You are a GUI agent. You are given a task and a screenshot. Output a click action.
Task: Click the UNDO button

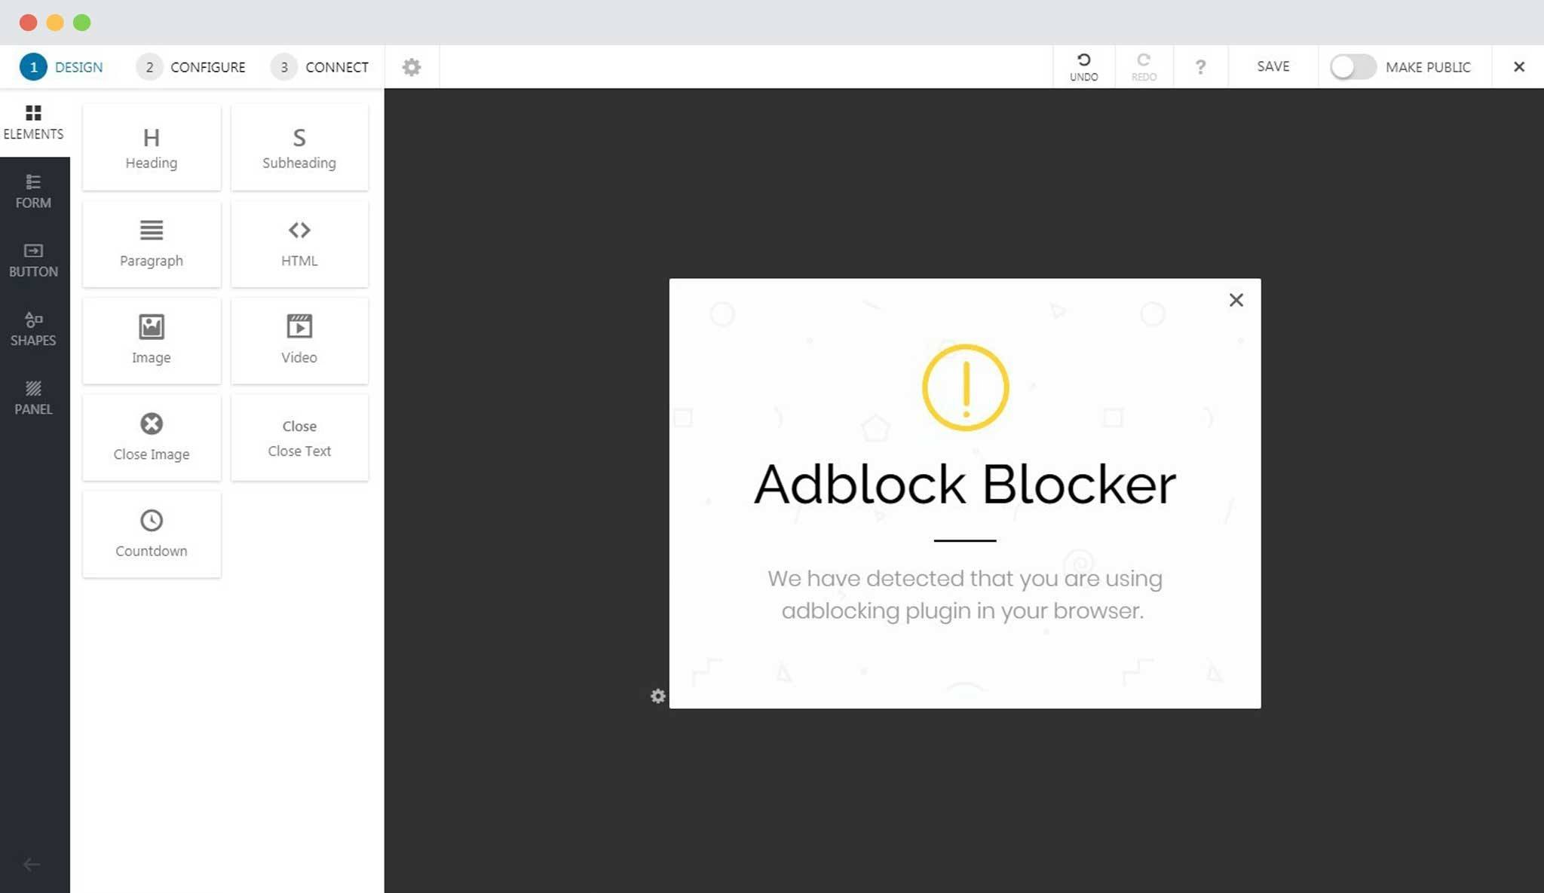click(x=1083, y=66)
